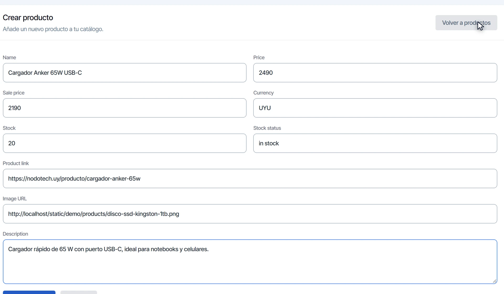
Task: Click the Product link URL field
Action: 250,178
